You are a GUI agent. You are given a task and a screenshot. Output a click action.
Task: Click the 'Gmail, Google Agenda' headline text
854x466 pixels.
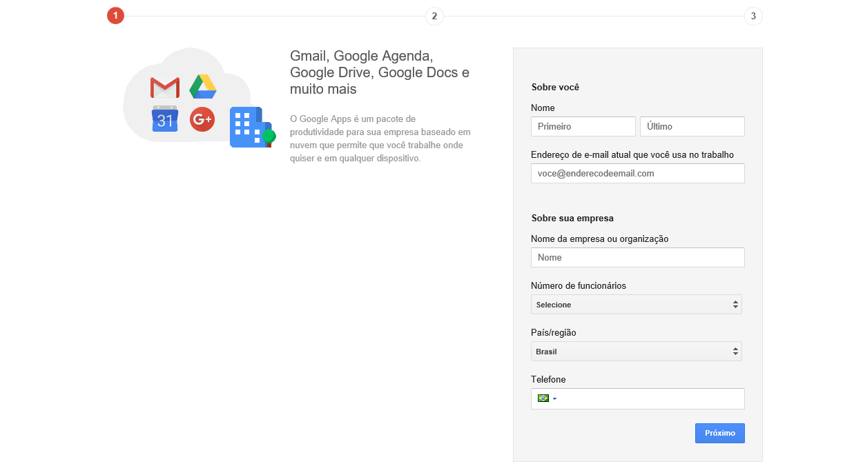[380, 72]
